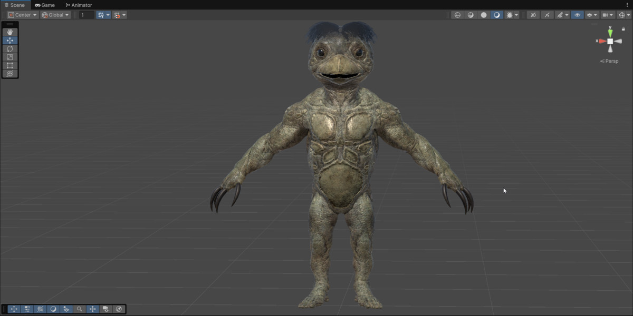The height and width of the screenshot is (316, 633).
Task: Click the debug draw mode bug icon
Action: point(509,15)
